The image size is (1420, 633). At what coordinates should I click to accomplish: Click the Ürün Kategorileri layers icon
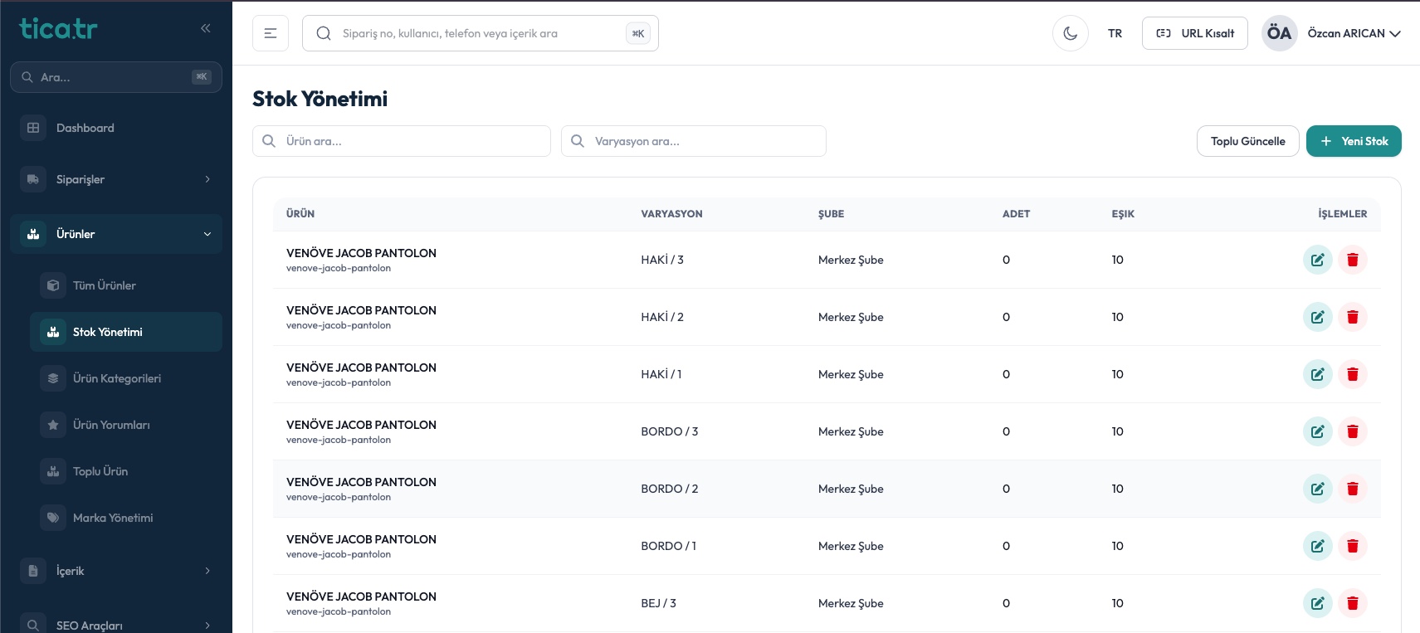(x=53, y=378)
